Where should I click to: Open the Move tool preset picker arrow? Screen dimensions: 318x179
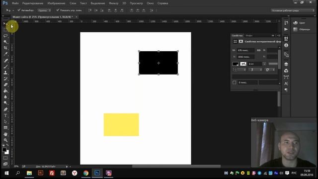tap(13, 10)
